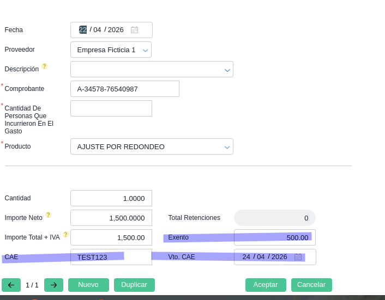
Task: Focus the CAE text field
Action: [111, 257]
